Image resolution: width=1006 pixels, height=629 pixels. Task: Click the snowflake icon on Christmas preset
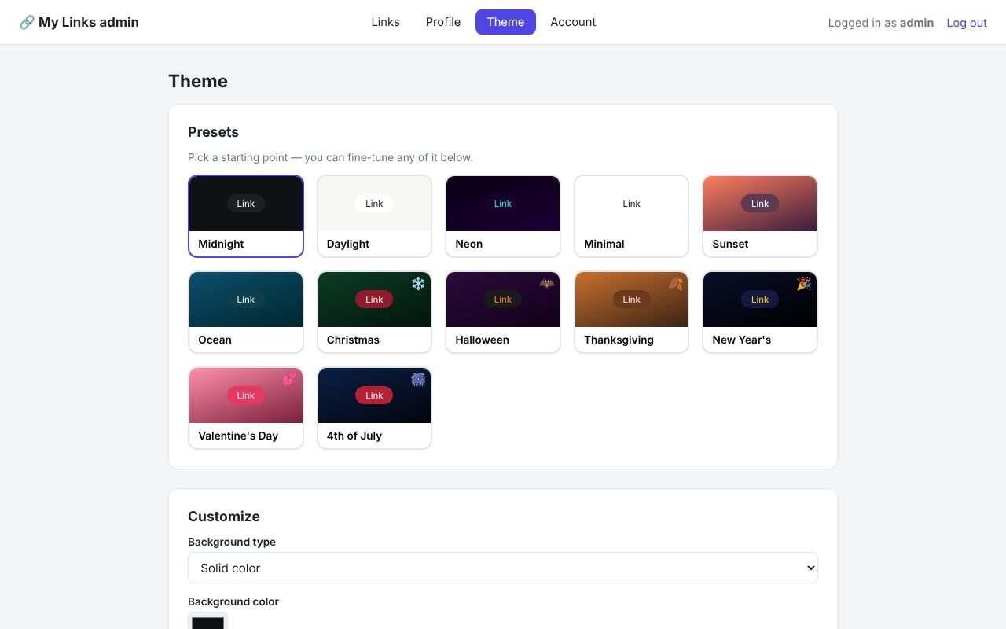tap(418, 283)
